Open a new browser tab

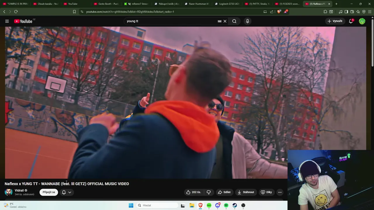click(x=336, y=4)
